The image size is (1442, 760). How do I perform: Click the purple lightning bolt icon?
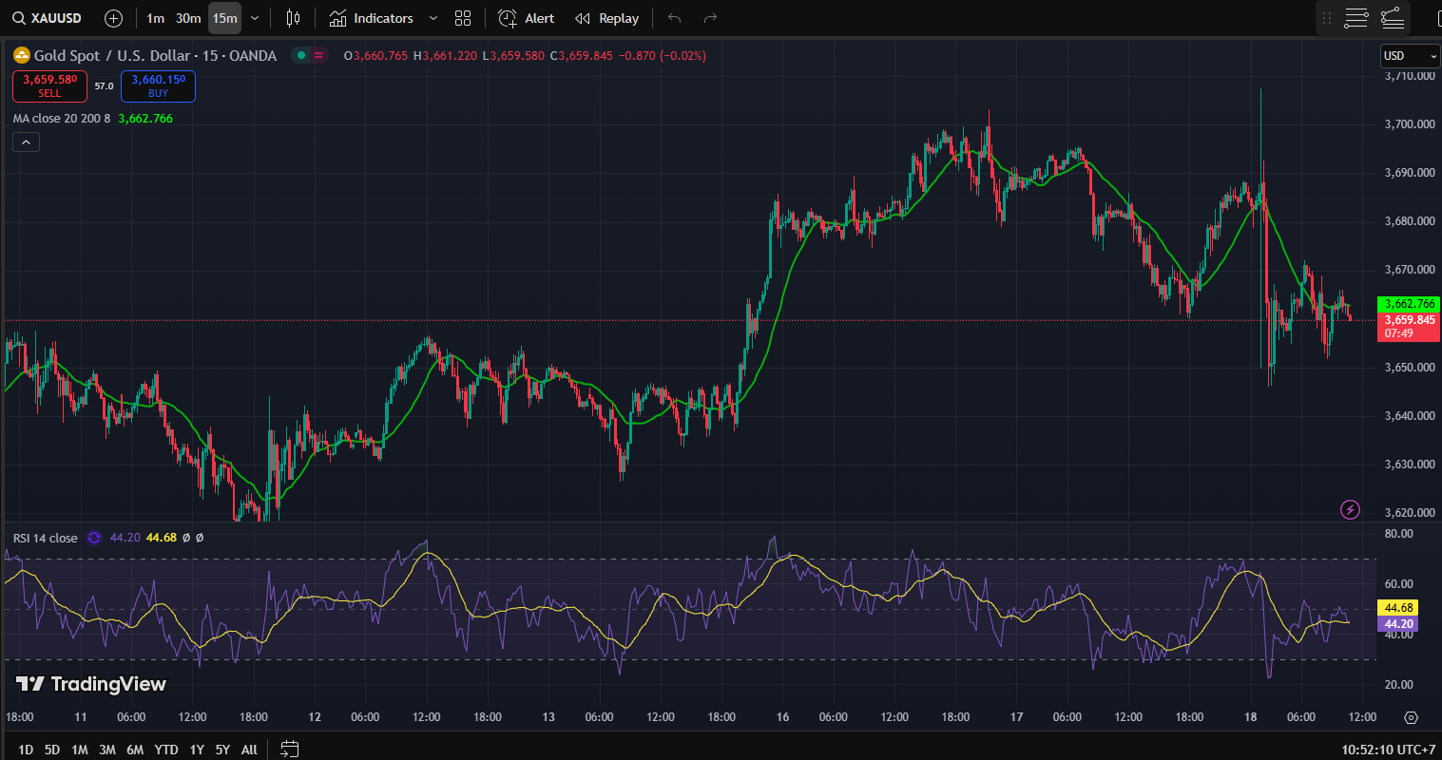coord(1350,510)
